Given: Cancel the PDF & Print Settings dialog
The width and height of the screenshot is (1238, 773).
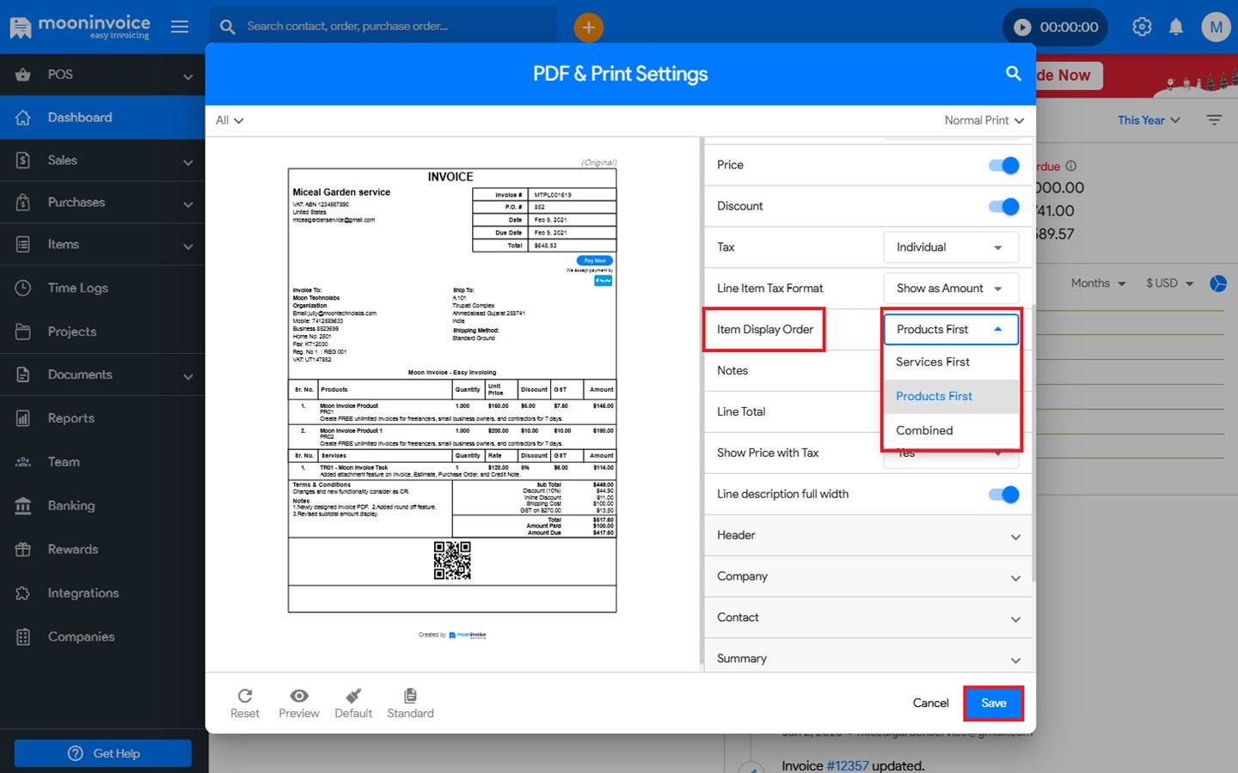Looking at the screenshot, I should tap(930, 703).
